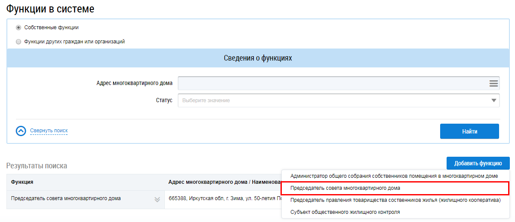
Task: Click into the Адрес многоквартирного дома field
Action: pos(331,83)
